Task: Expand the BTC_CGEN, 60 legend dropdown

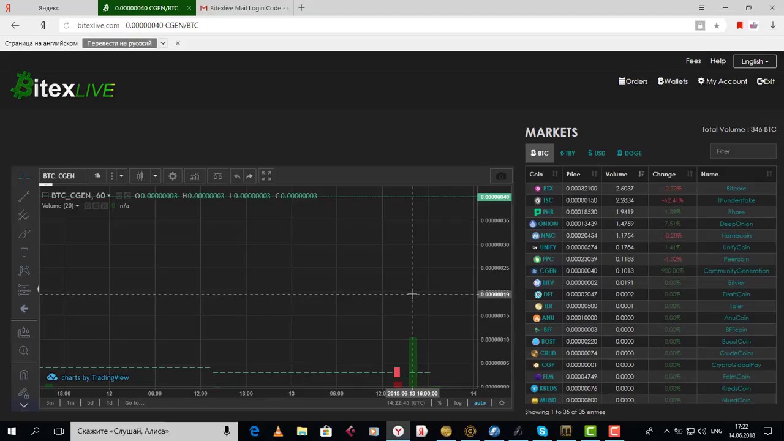Action: pos(108,196)
